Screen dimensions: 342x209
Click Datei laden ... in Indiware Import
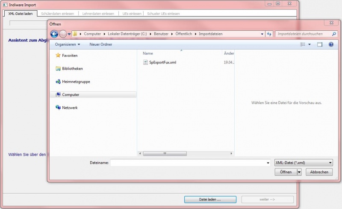210,200
